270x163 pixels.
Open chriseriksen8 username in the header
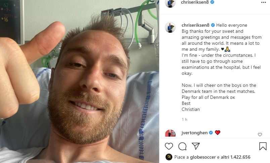[x=195, y=2]
